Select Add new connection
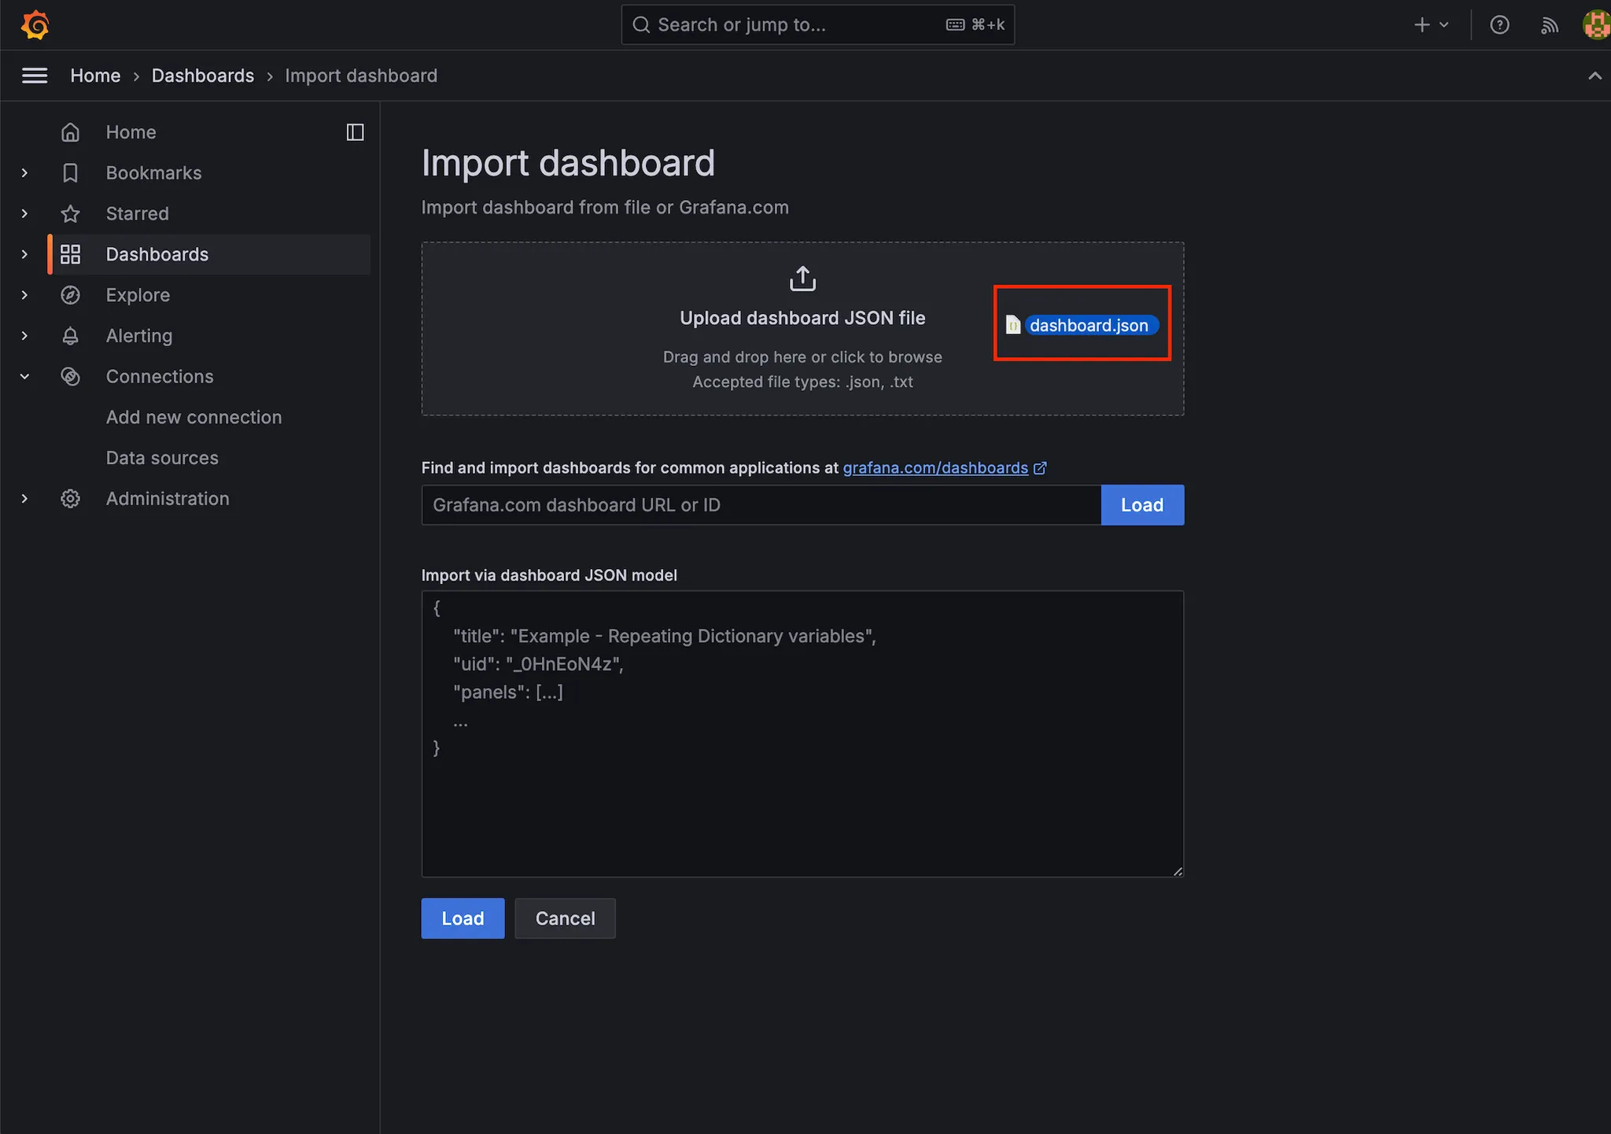This screenshot has height=1134, width=1611. (194, 417)
